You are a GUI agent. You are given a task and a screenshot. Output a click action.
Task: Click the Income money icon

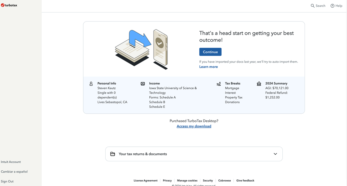tap(143, 84)
